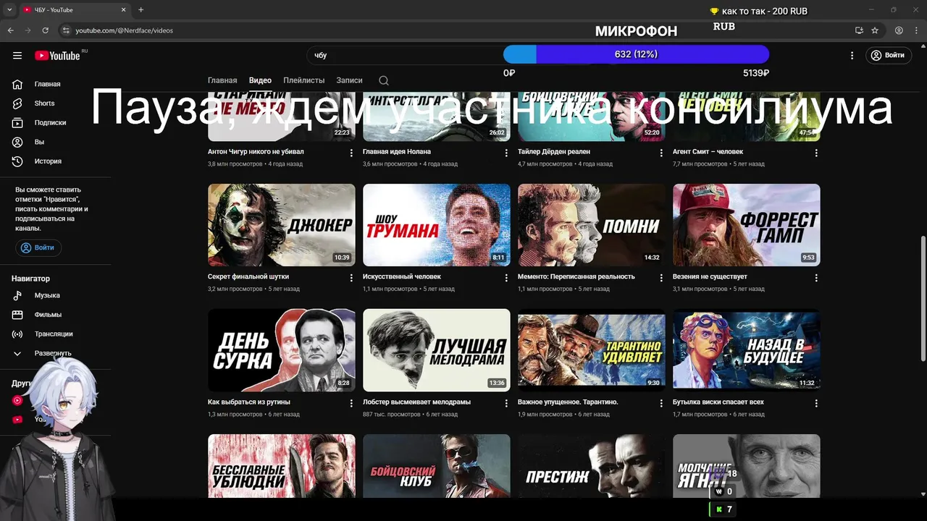Open the Назад в будущее video thumbnail
This screenshot has width=927, height=521.
[x=747, y=350]
